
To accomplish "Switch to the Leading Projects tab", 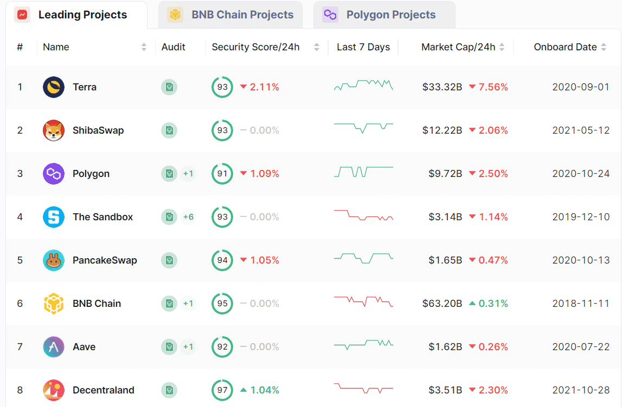I will (x=76, y=15).
